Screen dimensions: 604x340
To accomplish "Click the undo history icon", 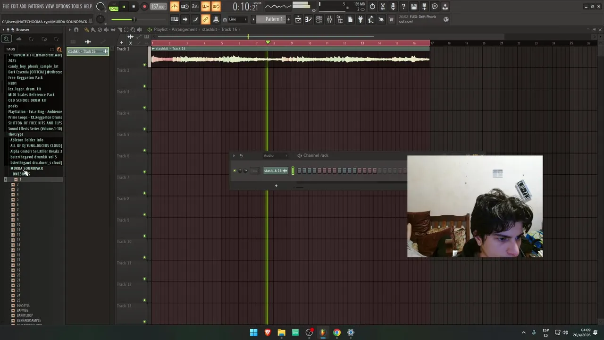I will (x=372, y=7).
